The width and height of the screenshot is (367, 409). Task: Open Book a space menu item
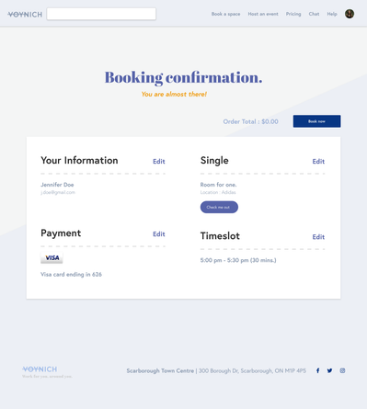point(225,14)
